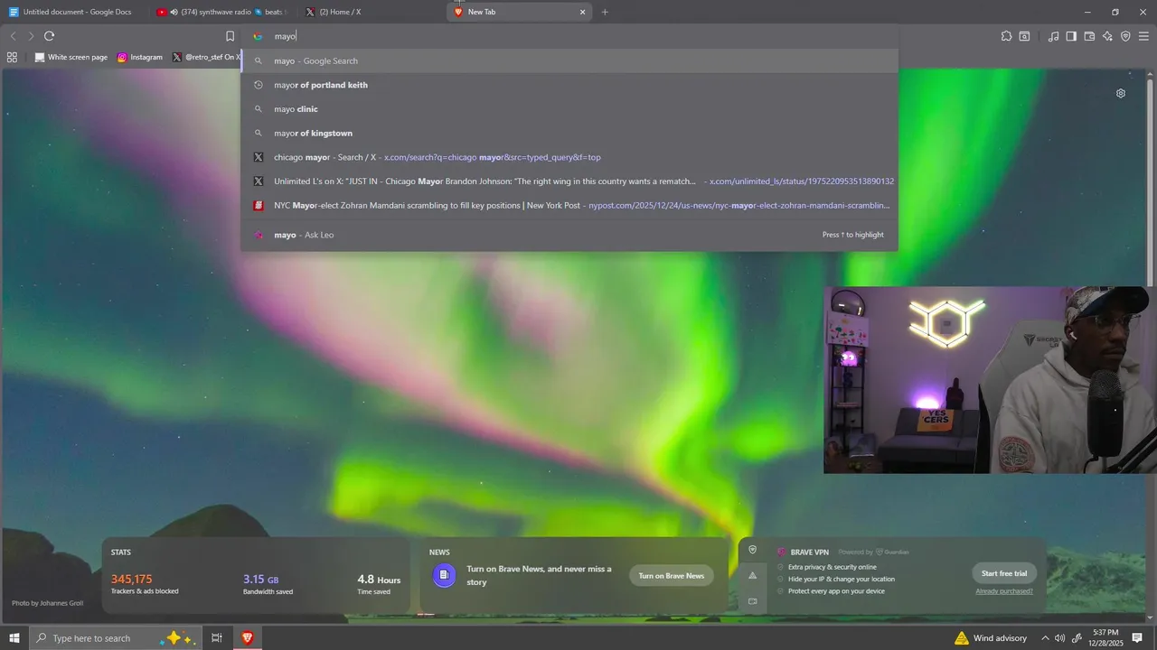Open the @retro_stef On X bookmark
The image size is (1157, 650).
(205, 57)
